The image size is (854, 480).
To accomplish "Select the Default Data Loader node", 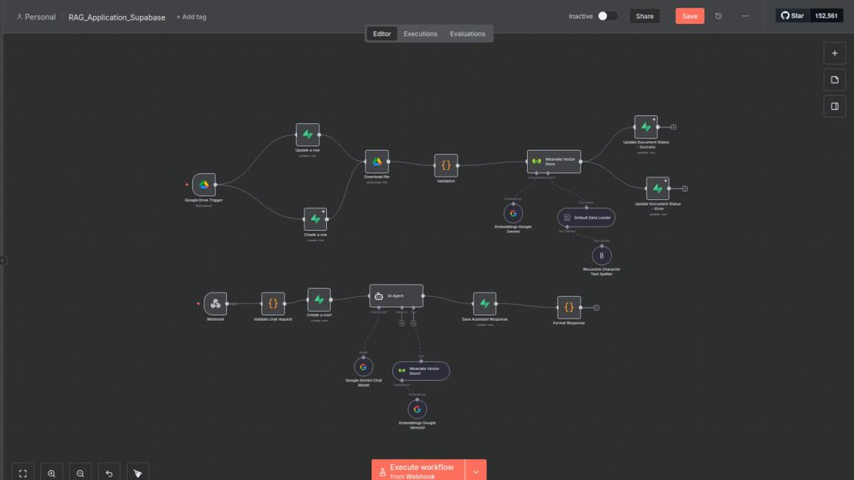I will click(585, 217).
